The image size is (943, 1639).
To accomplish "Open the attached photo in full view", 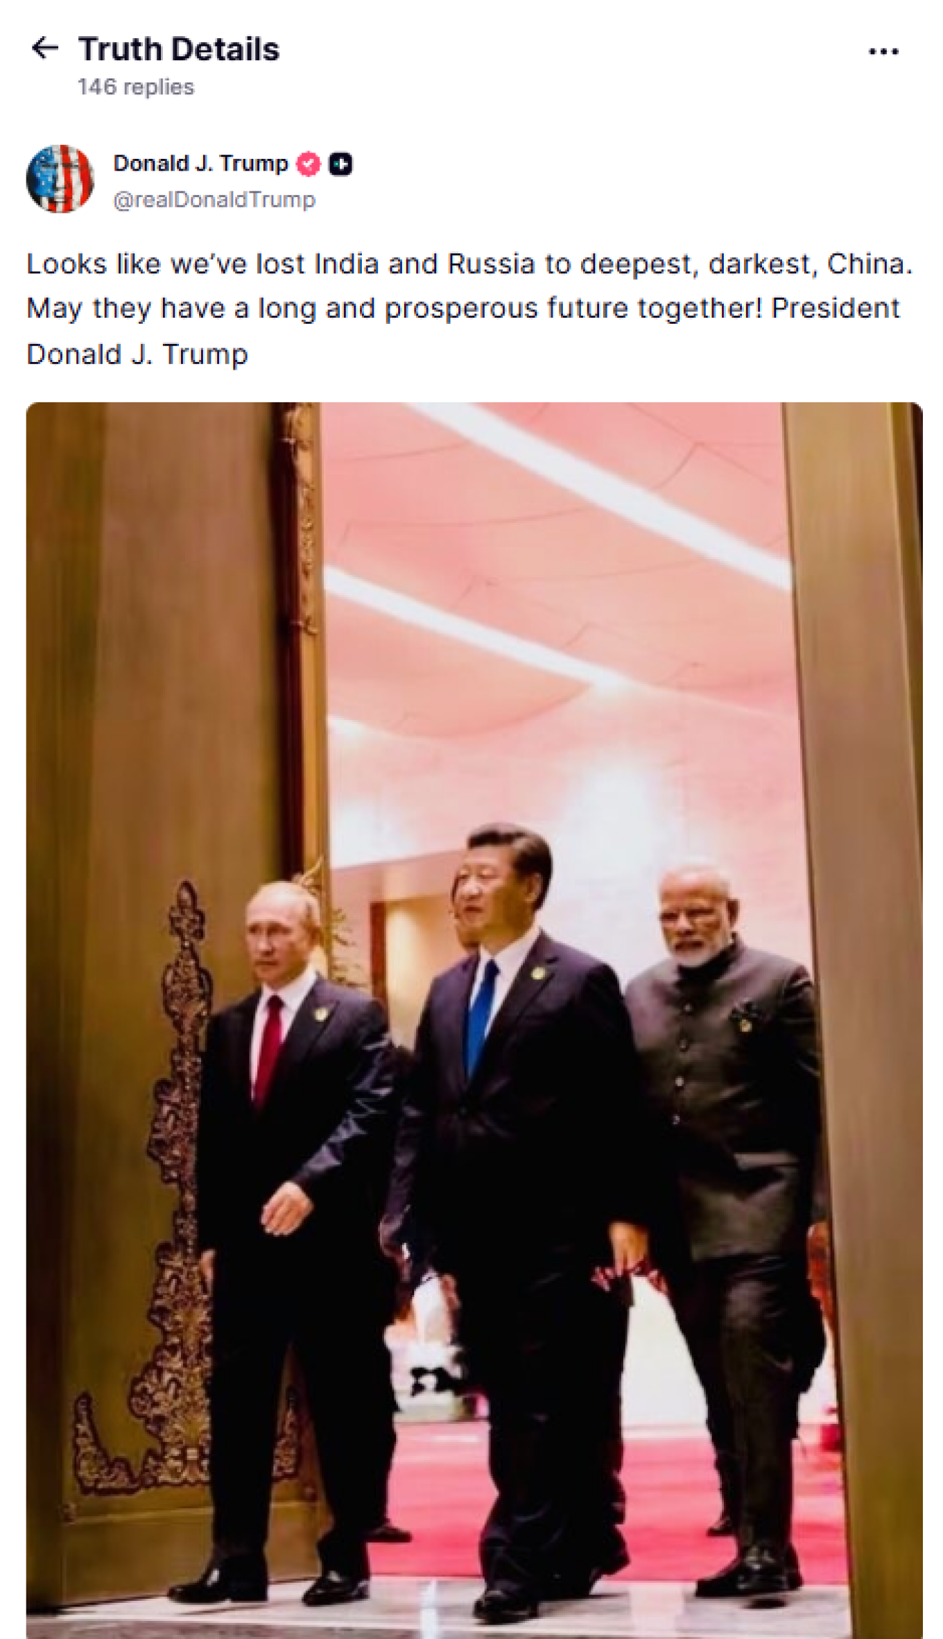I will coord(474,1020).
